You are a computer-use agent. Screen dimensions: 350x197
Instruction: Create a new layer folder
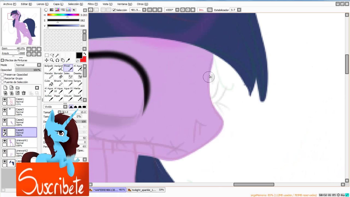click(x=17, y=88)
